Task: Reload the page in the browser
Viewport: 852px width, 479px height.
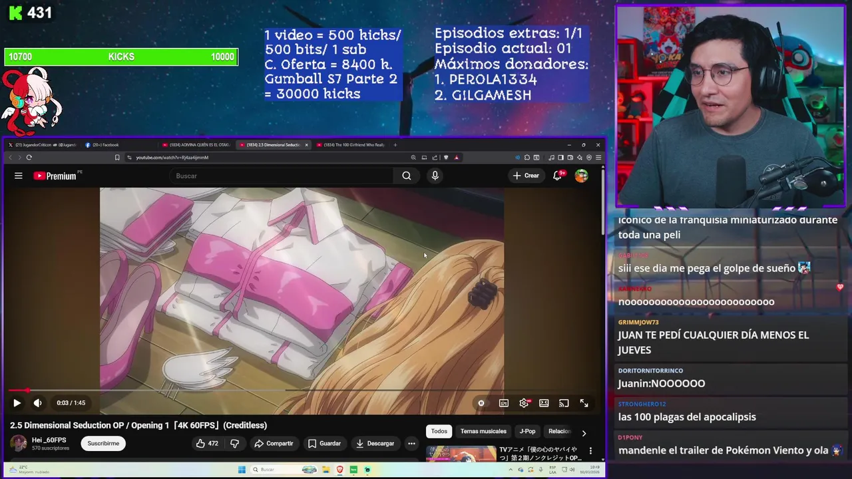Action: coord(29,158)
